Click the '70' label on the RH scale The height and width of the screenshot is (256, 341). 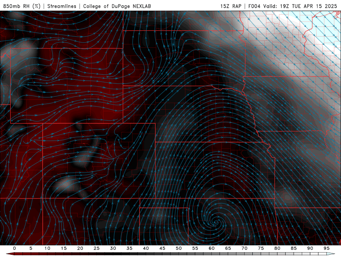[x=244, y=248]
